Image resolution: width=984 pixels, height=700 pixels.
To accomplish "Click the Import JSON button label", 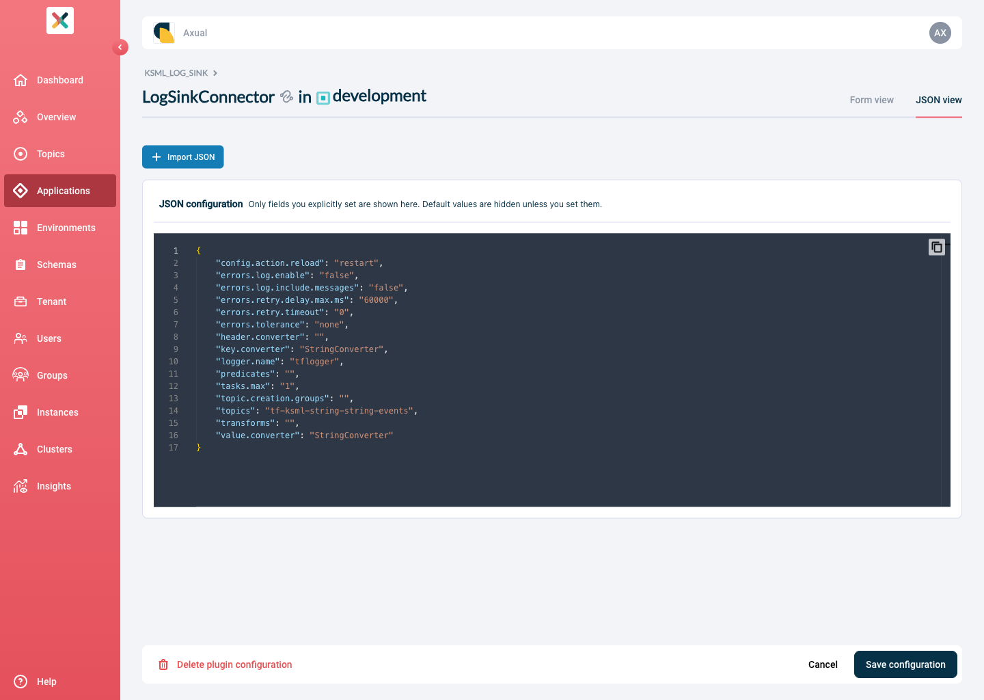I will [x=191, y=157].
